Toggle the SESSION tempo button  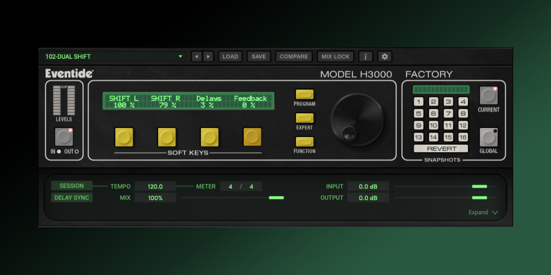click(x=72, y=186)
